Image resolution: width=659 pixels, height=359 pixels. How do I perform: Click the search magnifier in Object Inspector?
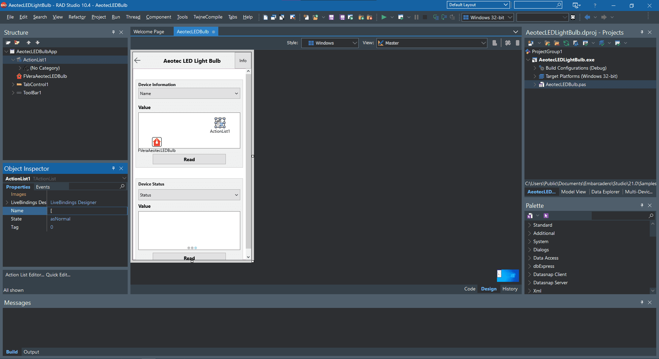coord(122,186)
